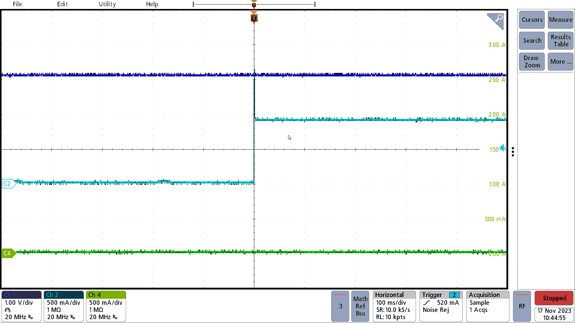Open the Ch 1 settings badge
Screen dimensions: 575x323
click(22, 306)
